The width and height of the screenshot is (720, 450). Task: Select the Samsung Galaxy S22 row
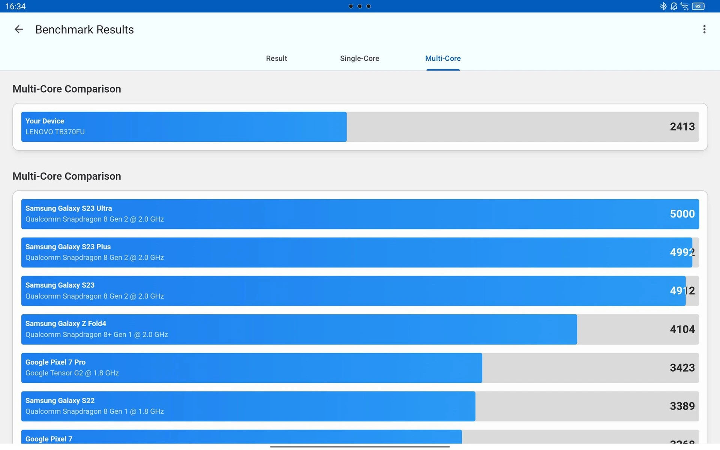360,406
